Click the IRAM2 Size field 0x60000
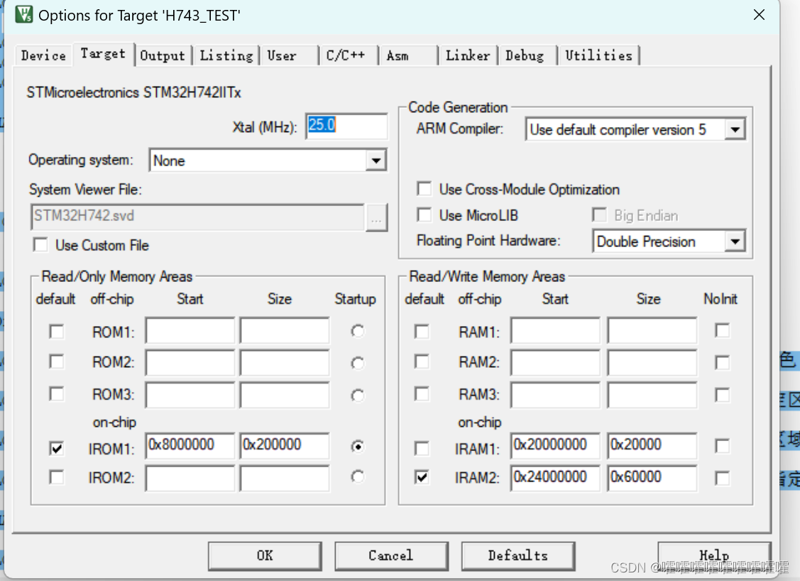The image size is (800, 581). pos(652,479)
